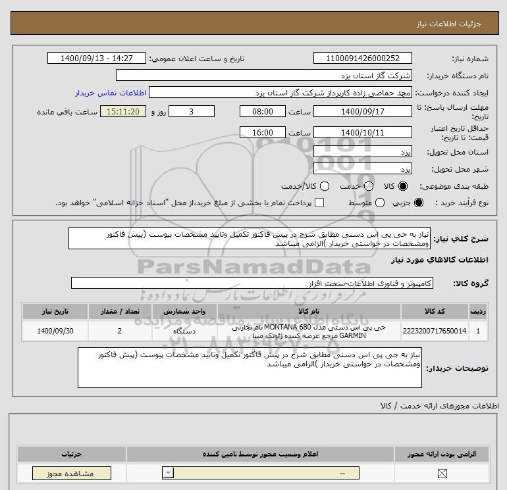
Task: Click الزامی بودن ارائه مجوز header
Action: tap(442, 454)
